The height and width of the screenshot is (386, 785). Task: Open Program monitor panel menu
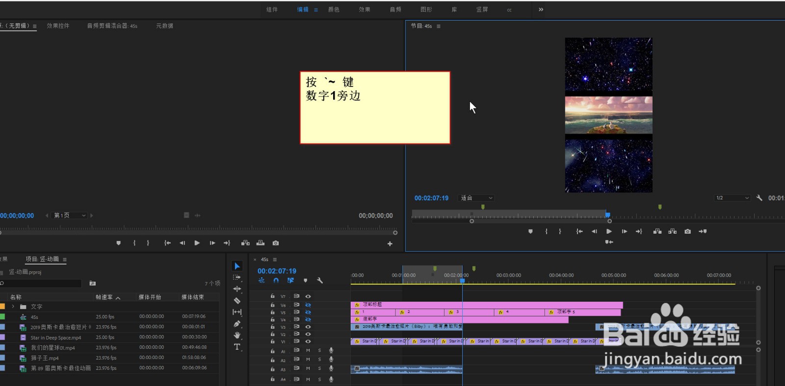tap(439, 26)
